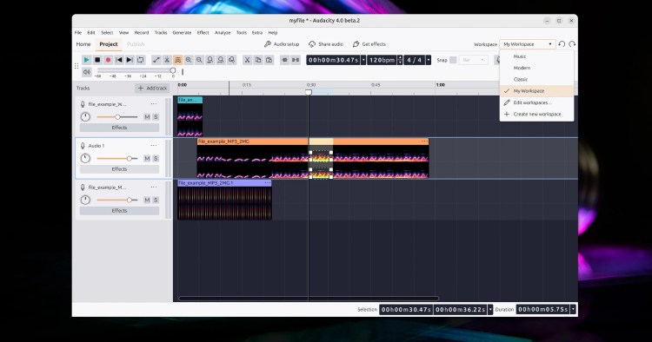Choose Music workspace
652x342 pixels.
[537, 56]
